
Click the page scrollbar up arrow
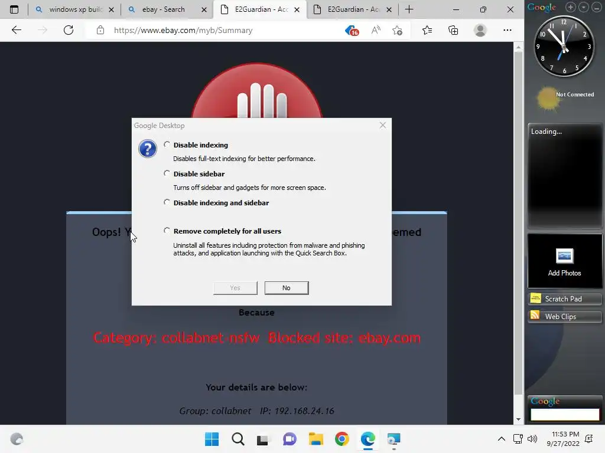[x=518, y=47]
